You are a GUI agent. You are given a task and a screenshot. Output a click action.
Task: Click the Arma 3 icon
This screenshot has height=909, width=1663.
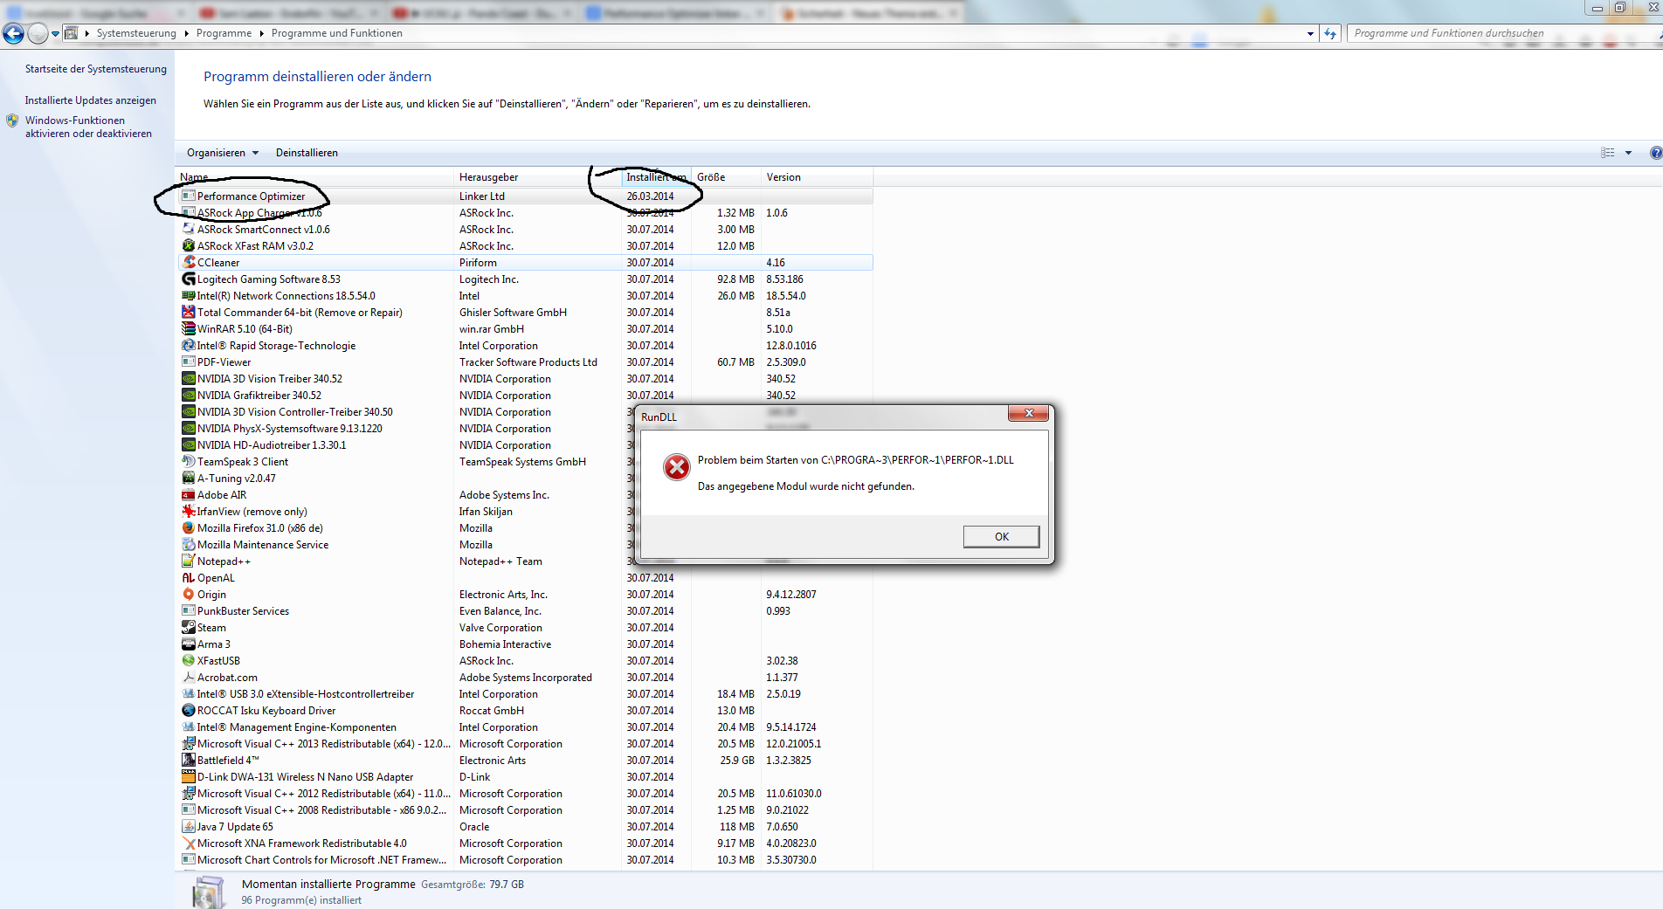(x=189, y=644)
